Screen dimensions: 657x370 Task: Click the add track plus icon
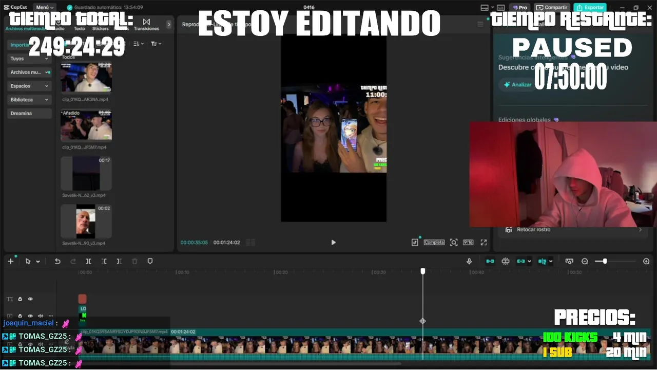tap(10, 261)
